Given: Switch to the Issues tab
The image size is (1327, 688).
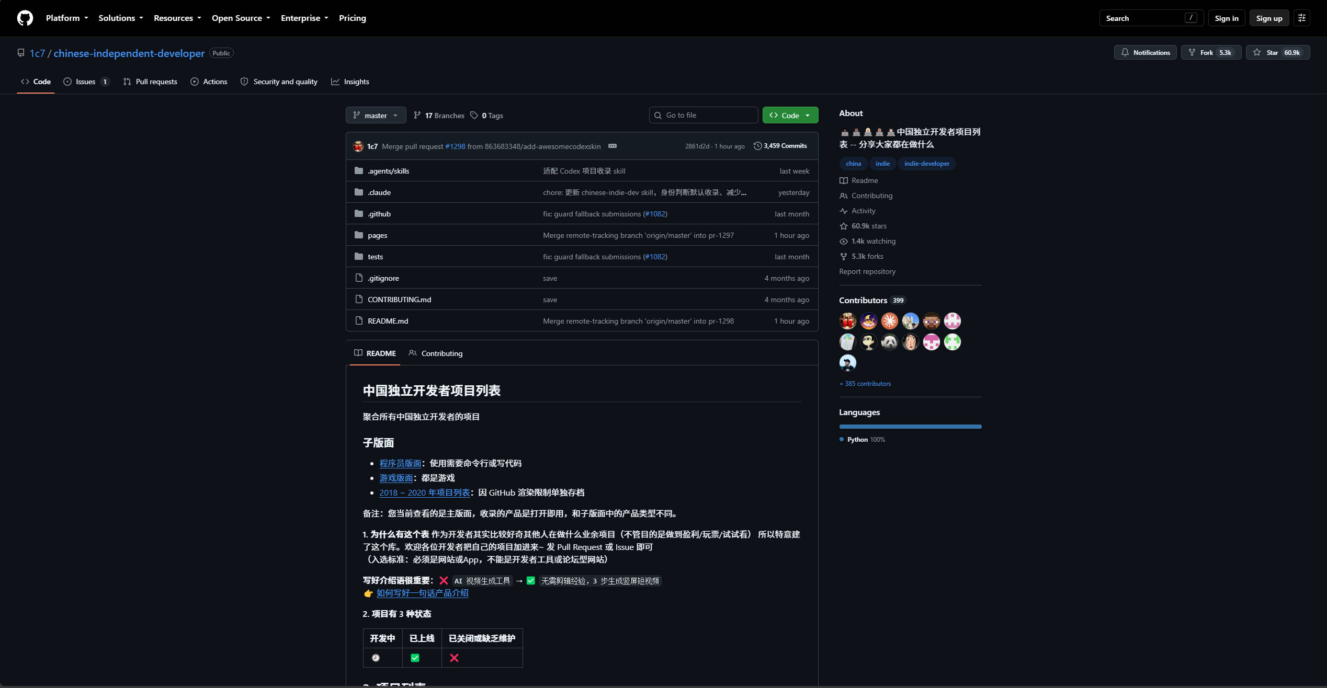Looking at the screenshot, I should (87, 82).
